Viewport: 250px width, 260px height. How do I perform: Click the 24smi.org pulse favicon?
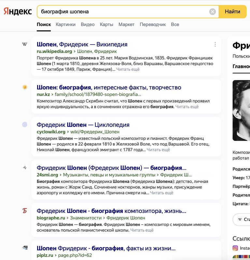click(25, 168)
